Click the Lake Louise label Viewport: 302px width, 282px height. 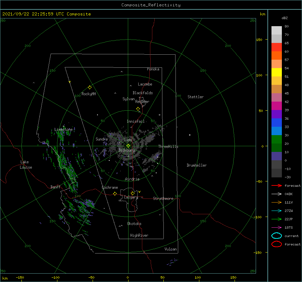[26, 165]
